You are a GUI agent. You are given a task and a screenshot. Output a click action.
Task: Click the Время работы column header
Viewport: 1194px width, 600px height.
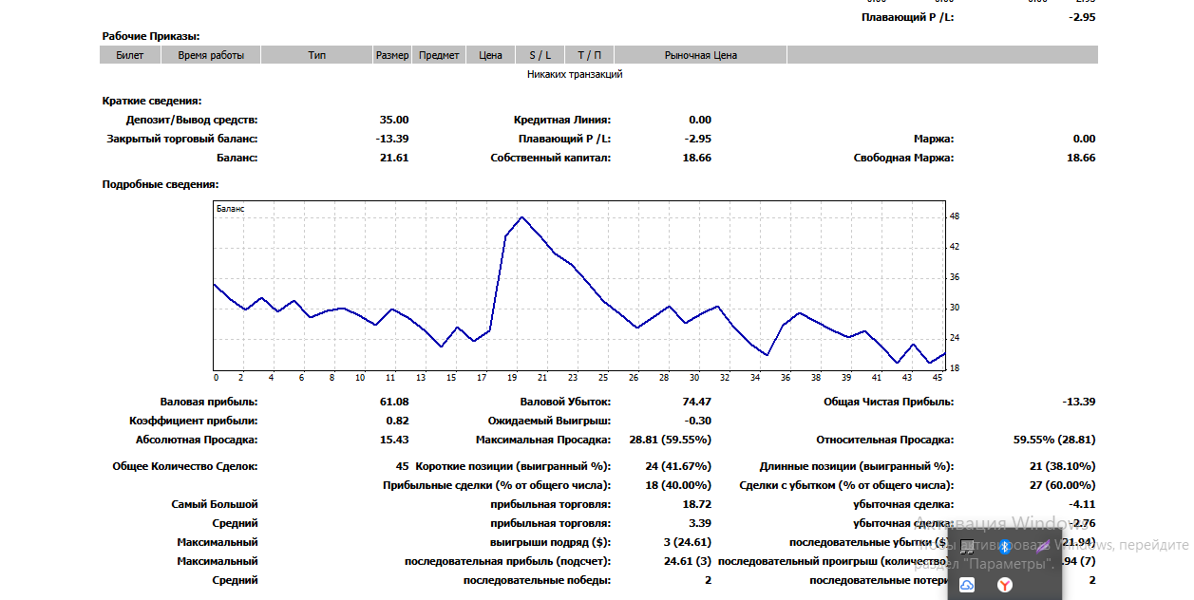(x=211, y=55)
